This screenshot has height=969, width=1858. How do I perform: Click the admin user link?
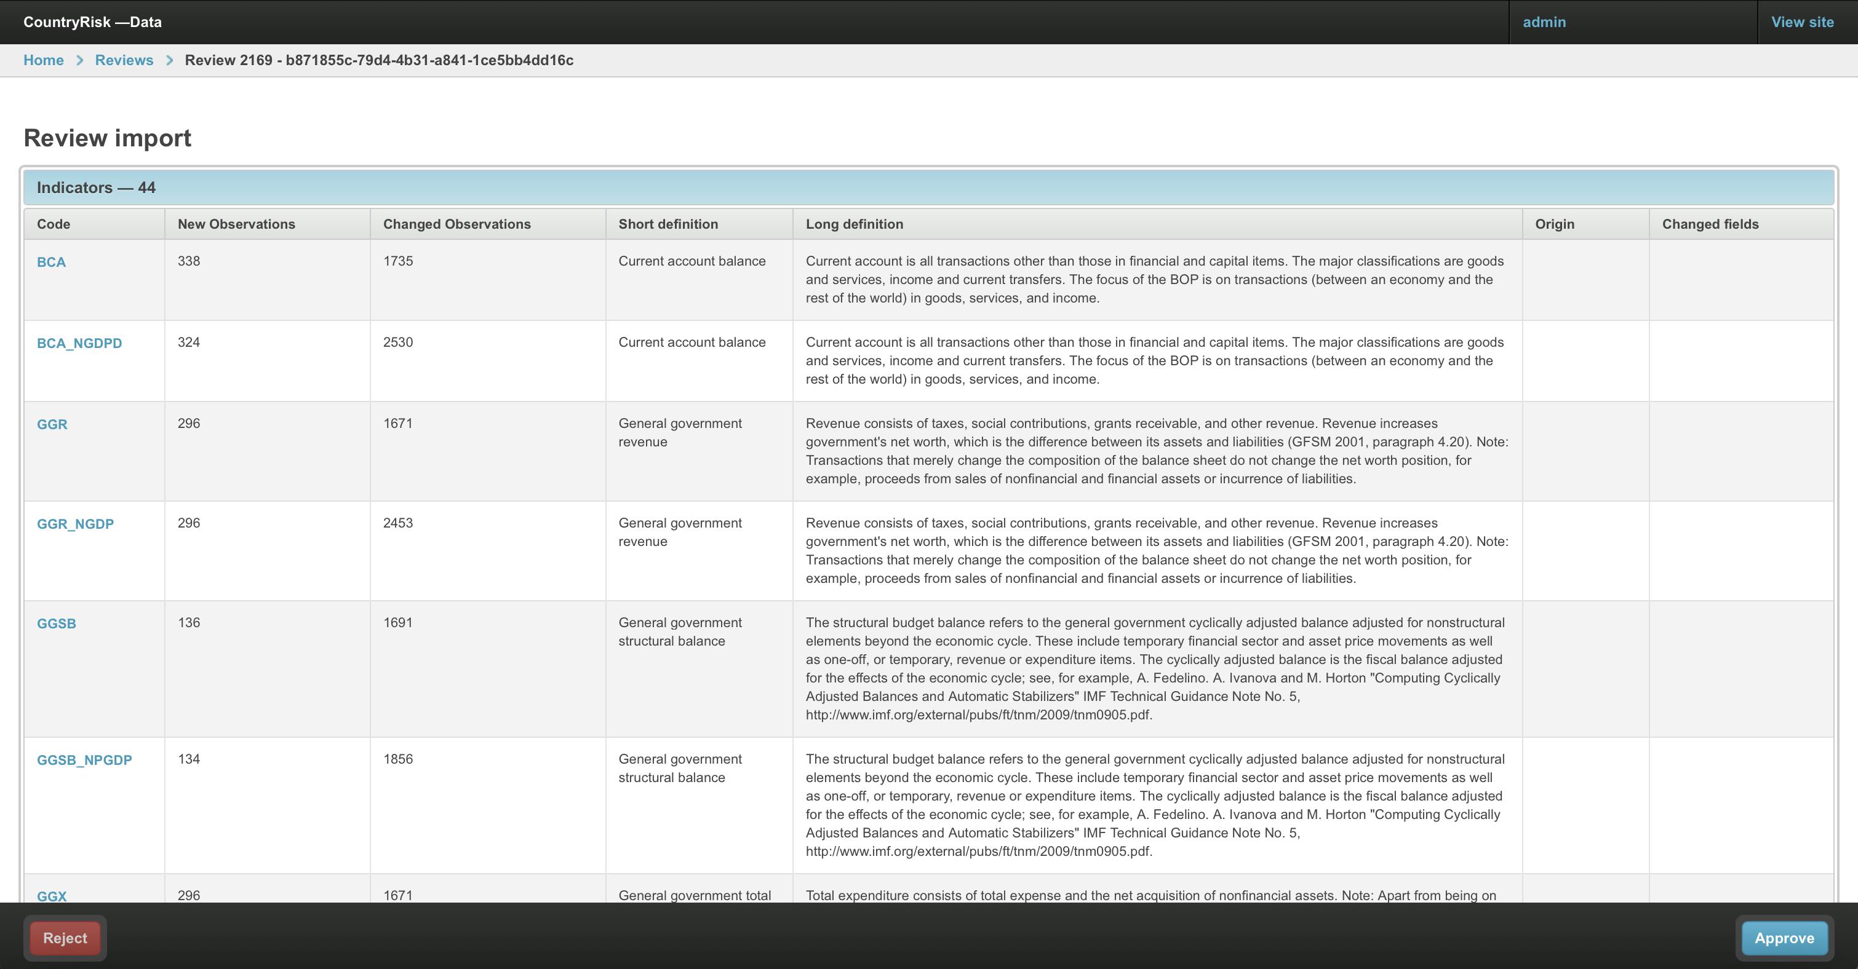(1544, 22)
